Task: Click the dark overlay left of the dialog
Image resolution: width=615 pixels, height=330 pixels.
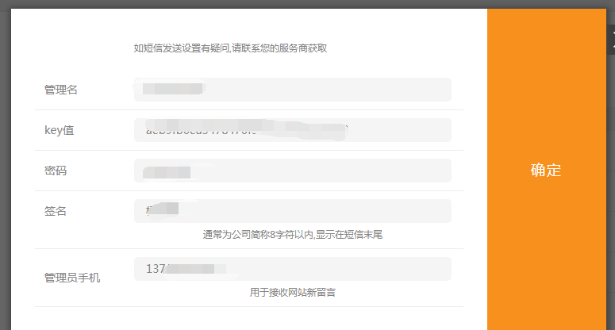Action: tap(5, 168)
